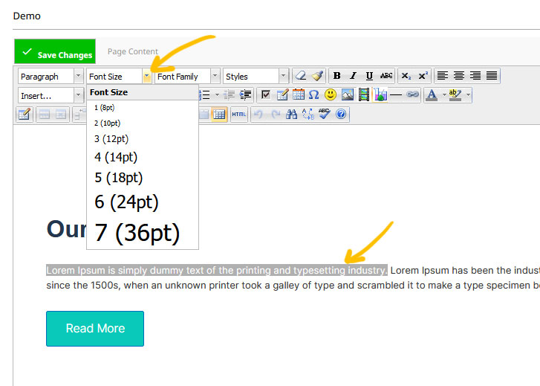
Task: Apply italic formatting
Action: pos(353,76)
